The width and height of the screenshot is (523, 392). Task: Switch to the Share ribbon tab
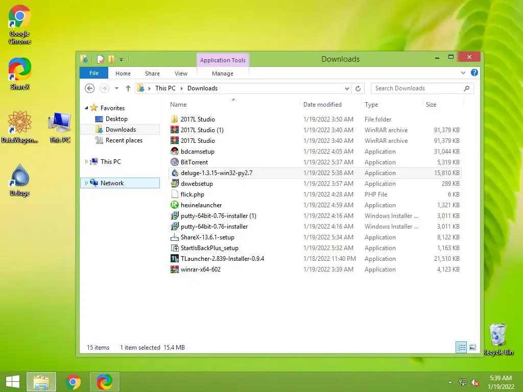point(152,73)
